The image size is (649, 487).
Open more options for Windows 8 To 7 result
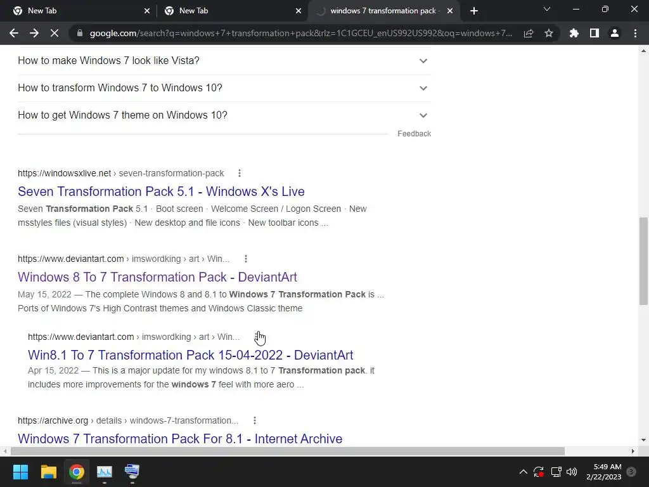click(246, 259)
